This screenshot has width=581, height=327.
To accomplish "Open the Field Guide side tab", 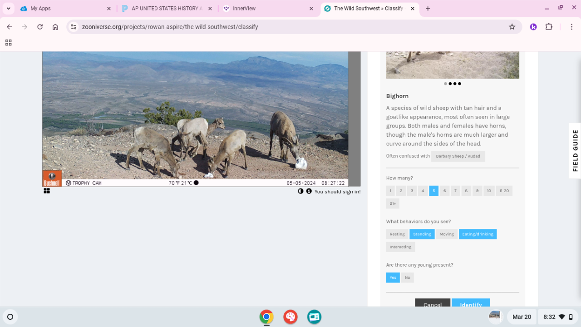I will [x=575, y=150].
